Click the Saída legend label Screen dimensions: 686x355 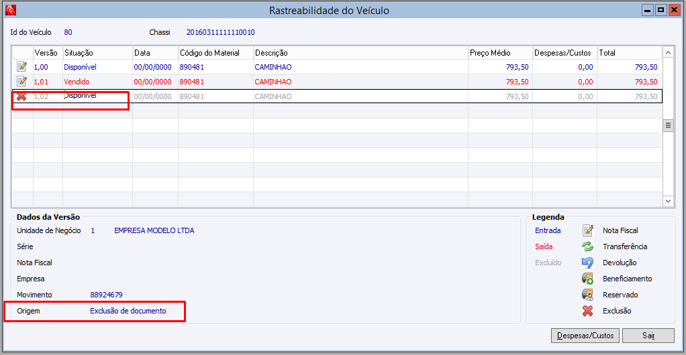tap(544, 246)
